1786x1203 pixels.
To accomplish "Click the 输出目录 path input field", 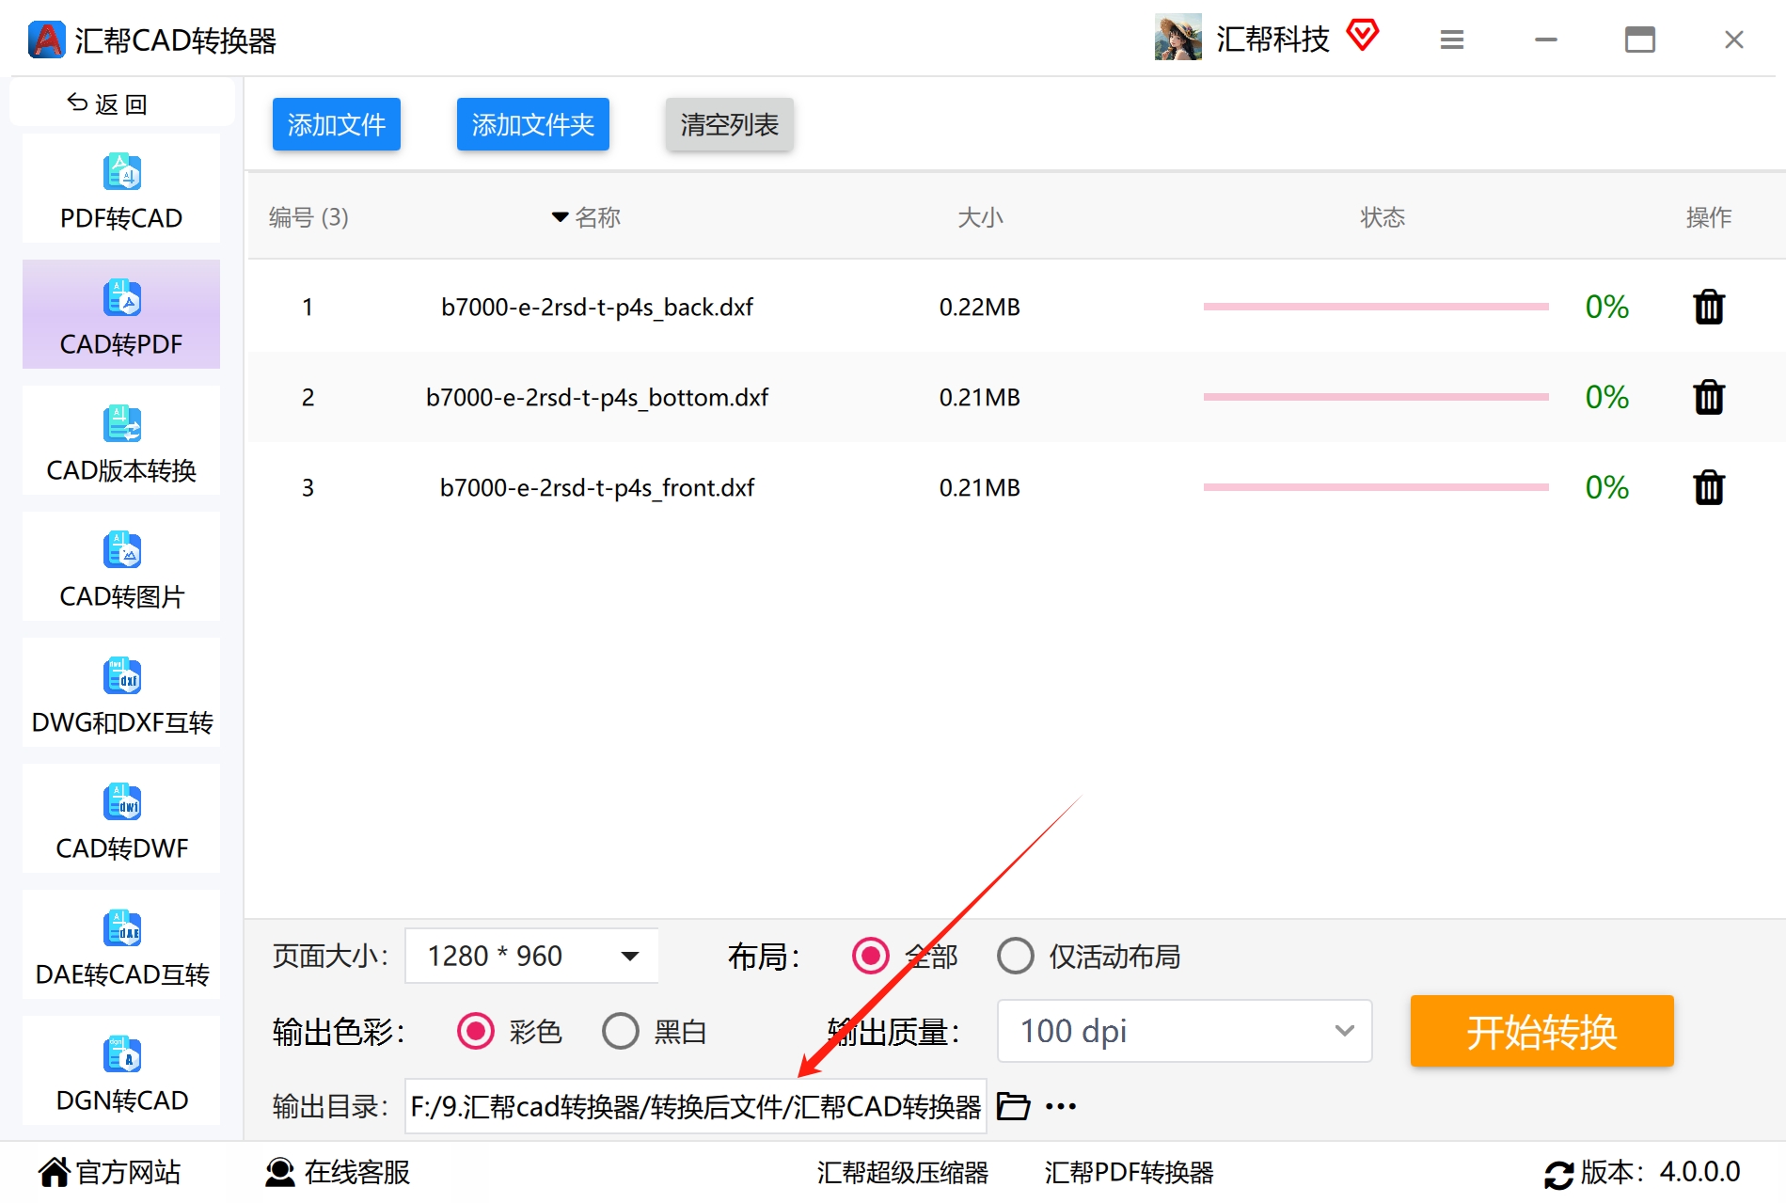I will [696, 1106].
